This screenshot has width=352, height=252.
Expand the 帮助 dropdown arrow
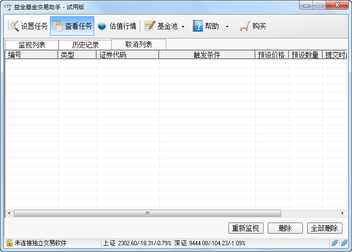[227, 26]
